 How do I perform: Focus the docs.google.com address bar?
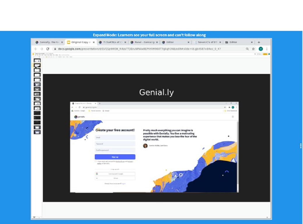pyautogui.click(x=139, y=49)
